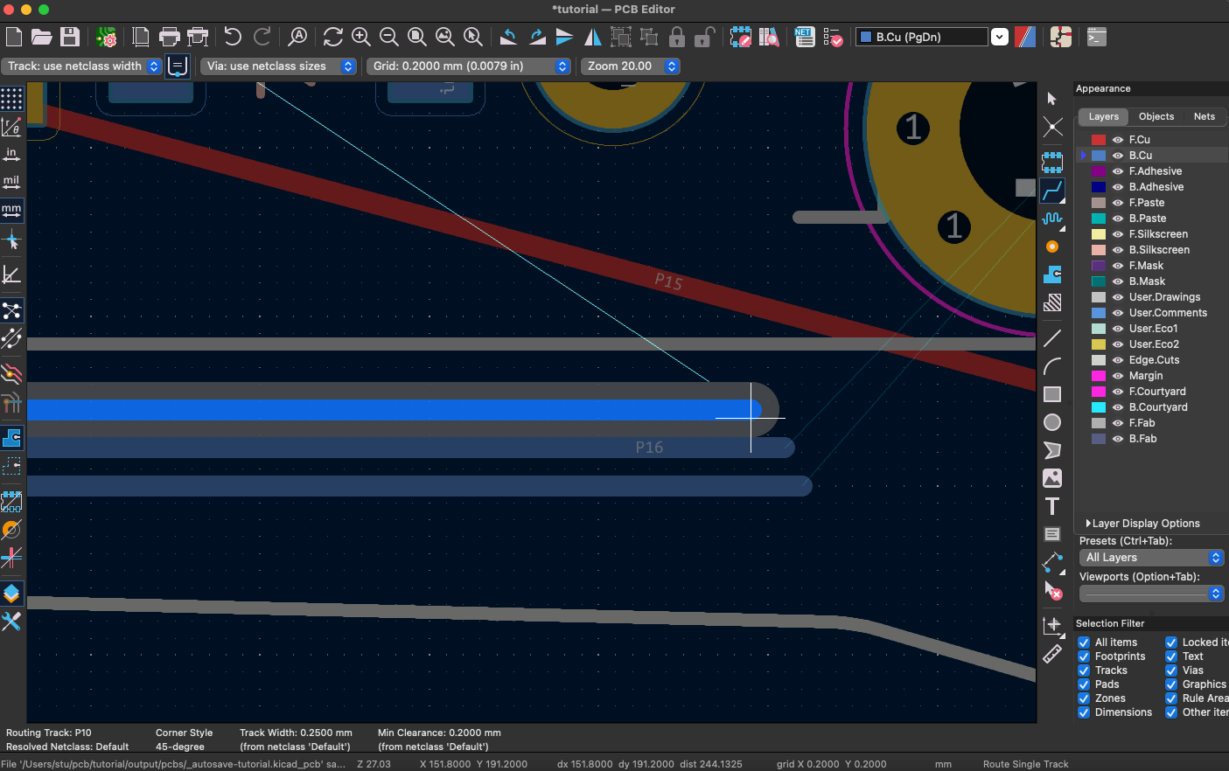The width and height of the screenshot is (1229, 771).
Task: Switch to the Objects tab
Action: point(1156,116)
